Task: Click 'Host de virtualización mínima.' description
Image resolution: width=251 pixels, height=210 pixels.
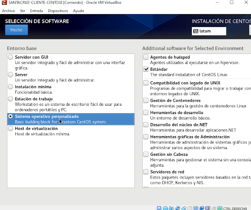Action: tap(42, 134)
